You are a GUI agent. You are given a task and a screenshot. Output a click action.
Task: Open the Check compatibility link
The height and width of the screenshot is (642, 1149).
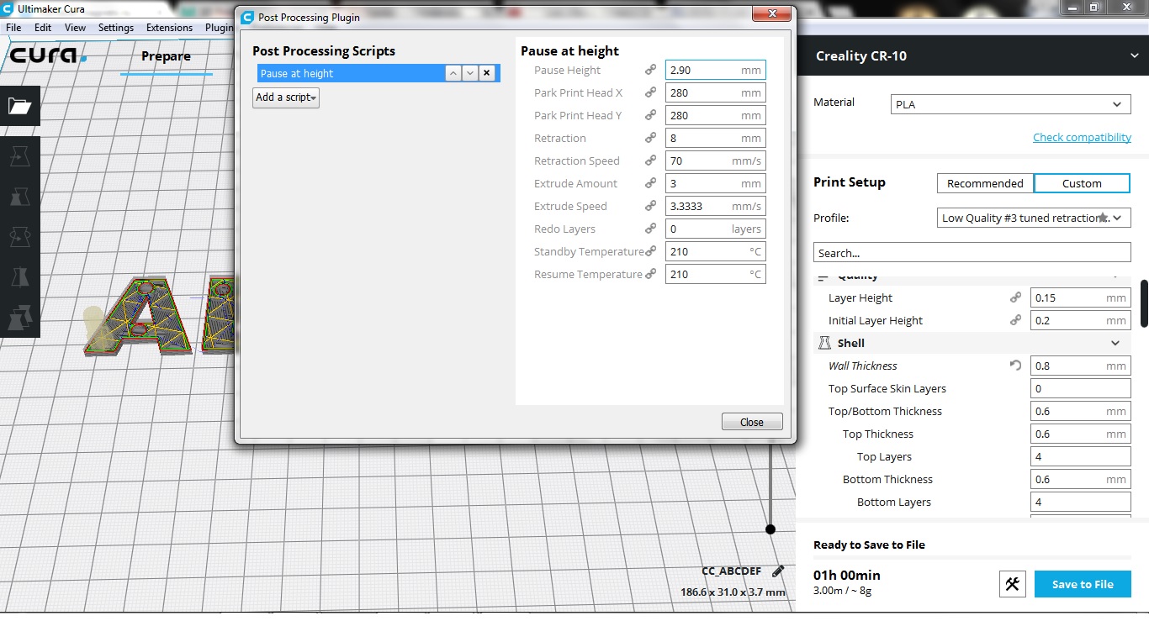click(x=1082, y=137)
